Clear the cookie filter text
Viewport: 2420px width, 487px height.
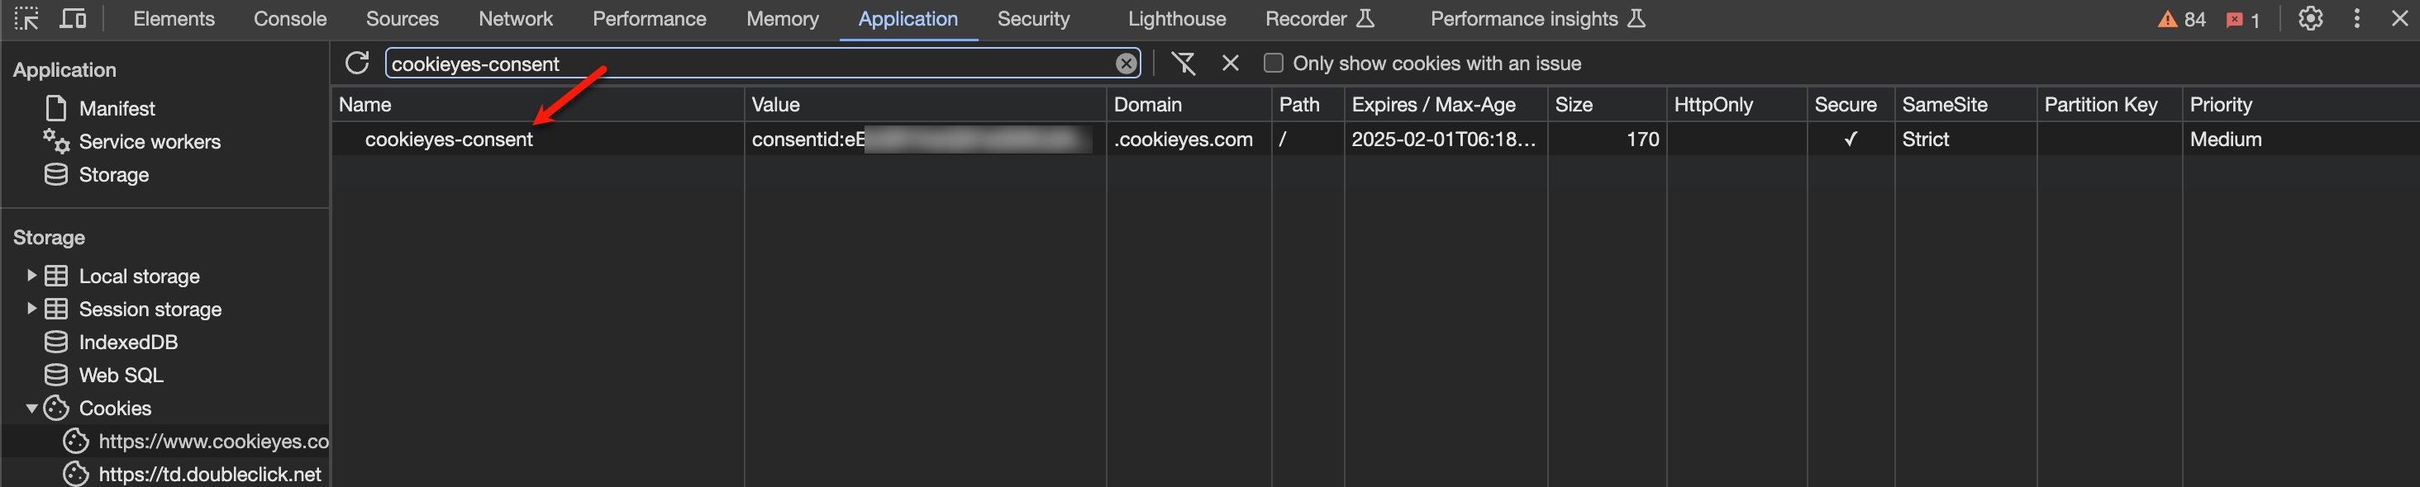(1126, 63)
